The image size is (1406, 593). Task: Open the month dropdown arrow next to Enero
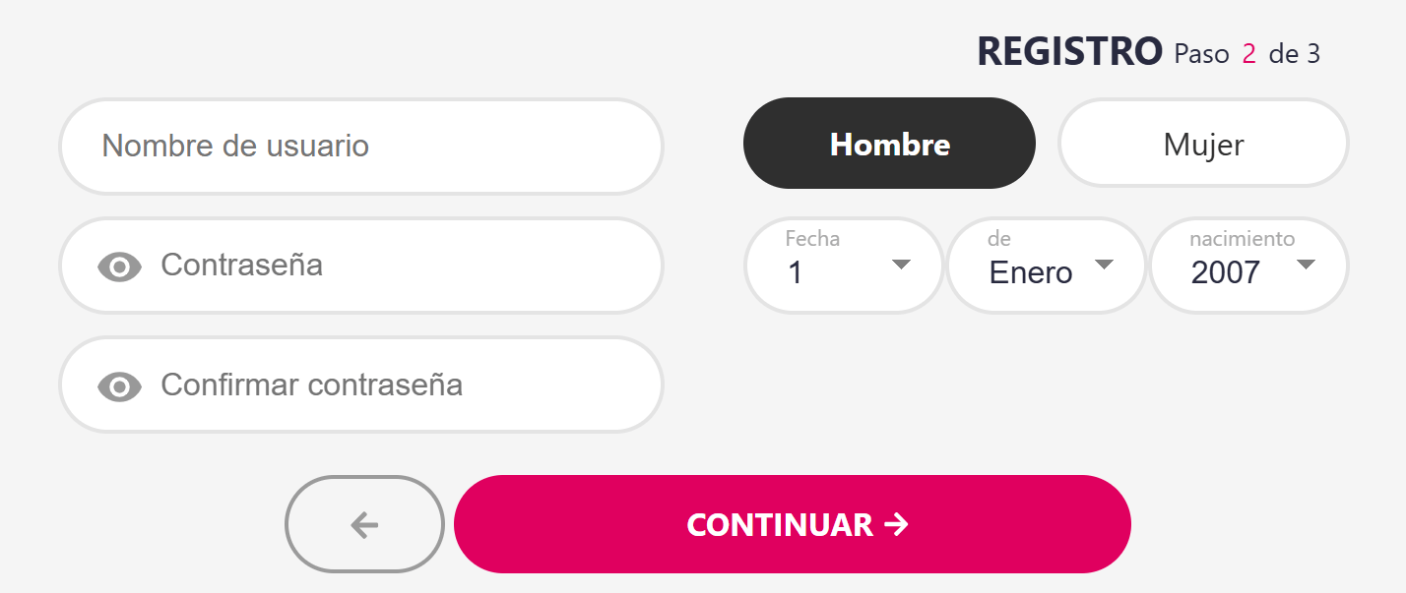(x=1104, y=265)
